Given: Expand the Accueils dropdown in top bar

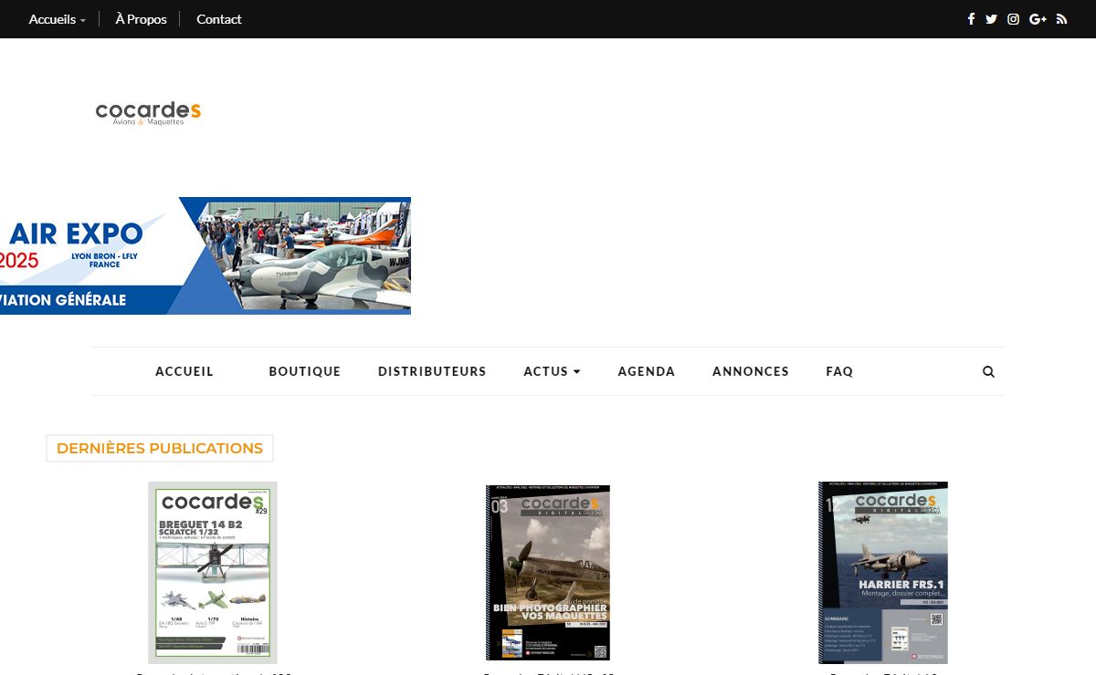Looking at the screenshot, I should (57, 19).
